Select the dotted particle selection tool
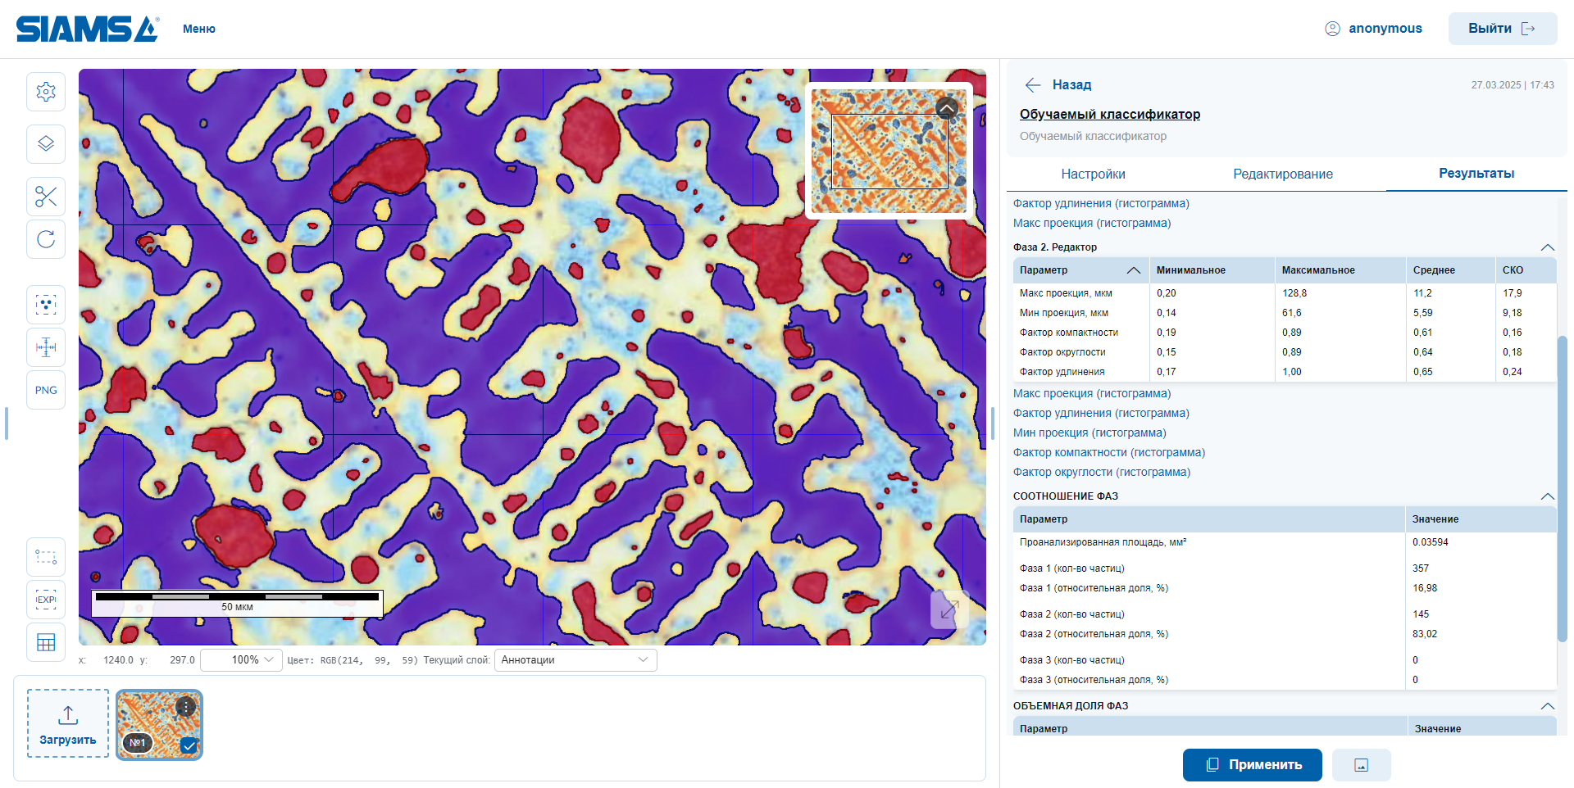Image resolution: width=1574 pixels, height=788 pixels. click(x=46, y=305)
